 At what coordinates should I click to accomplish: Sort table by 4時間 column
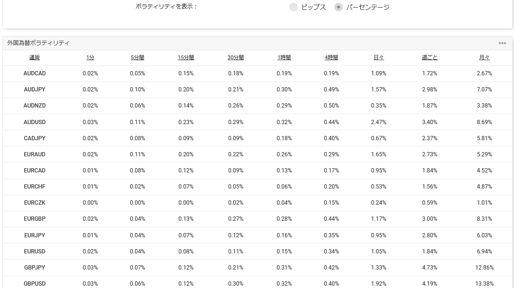(x=331, y=57)
